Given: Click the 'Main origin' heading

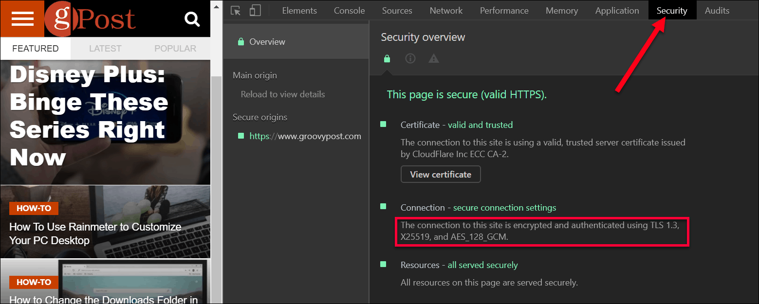Looking at the screenshot, I should click(x=255, y=75).
